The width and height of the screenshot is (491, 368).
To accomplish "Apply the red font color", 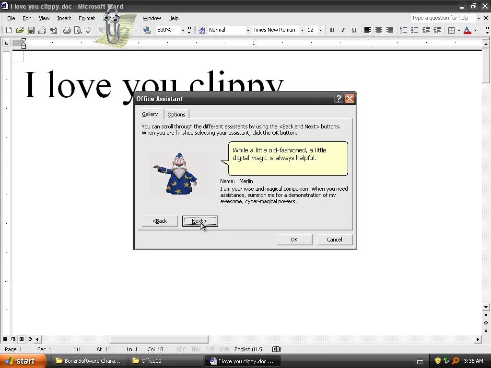I will tap(467, 30).
